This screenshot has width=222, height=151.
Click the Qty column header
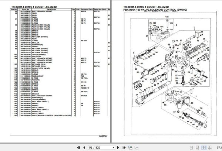point(74,10)
